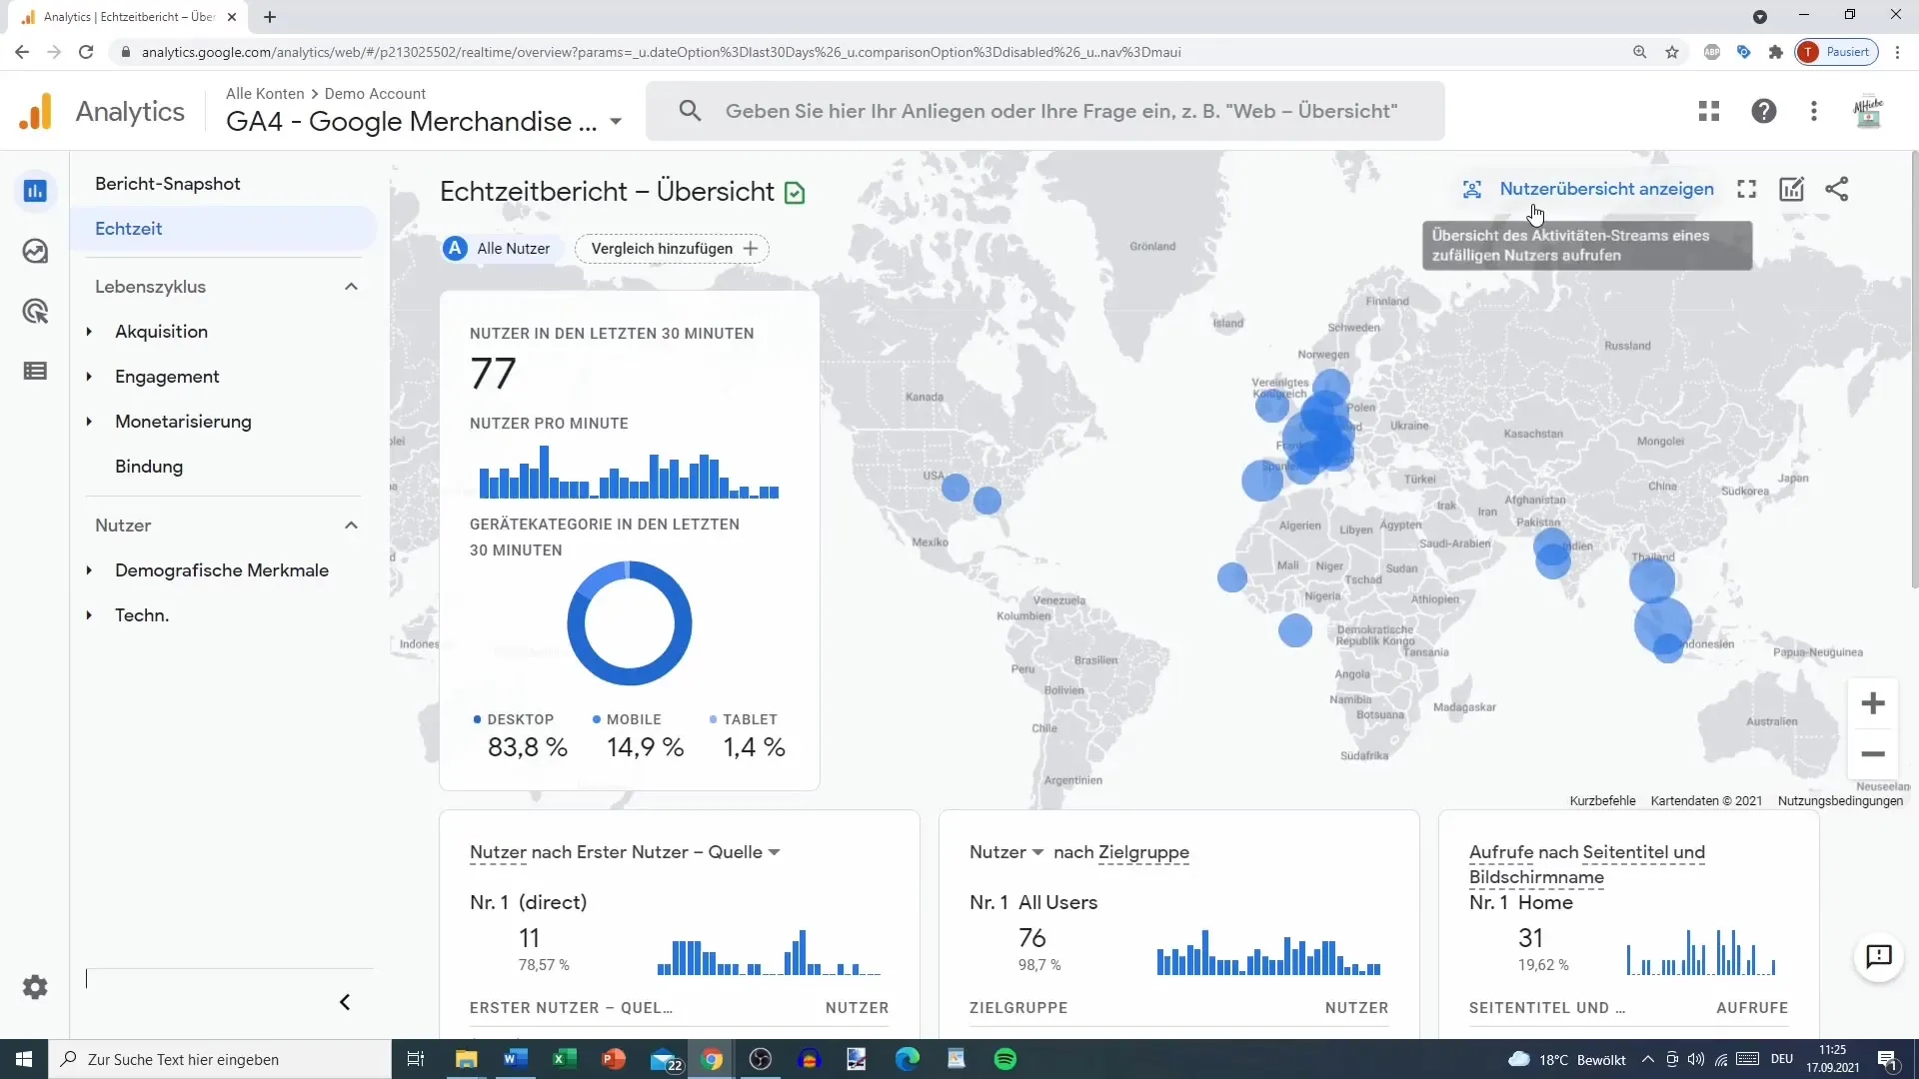Expand the Monetarisierung tree item

click(x=89, y=422)
